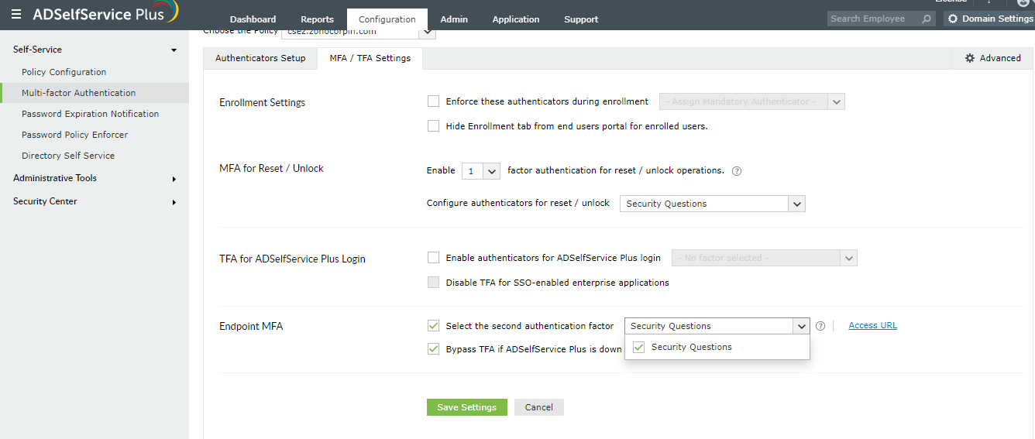The height and width of the screenshot is (439, 1035).
Task: Switch to the Authenticators Setup tab
Action: click(x=260, y=58)
